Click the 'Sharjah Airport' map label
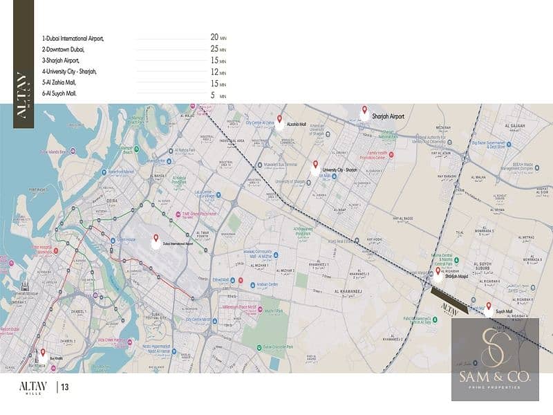 coord(388,116)
